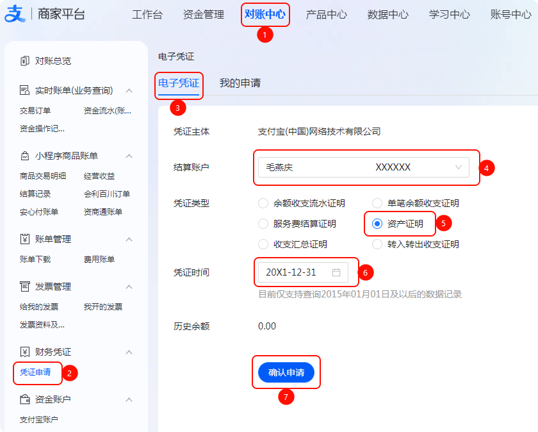The image size is (538, 432).
Task: Click the 资金账户 wallet icon
Action: tap(25, 399)
